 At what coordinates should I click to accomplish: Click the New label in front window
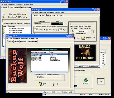click(x=58, y=84)
